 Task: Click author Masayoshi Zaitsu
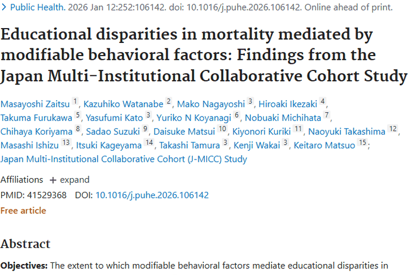[x=35, y=103]
